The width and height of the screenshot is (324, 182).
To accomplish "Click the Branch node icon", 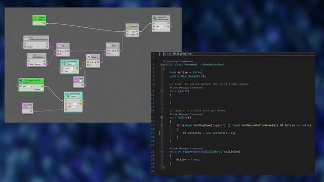I will [x=129, y=26].
